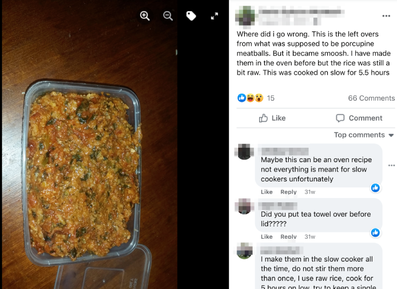Screen dimensions: 397x289
Task: Click like reaction badge on tea towel comment
Action: (x=376, y=232)
